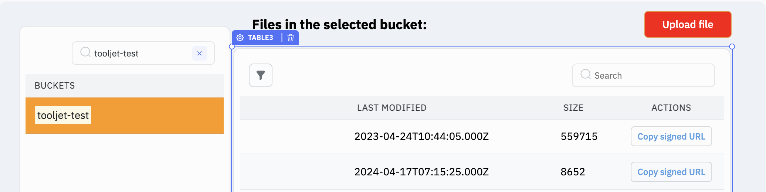Click the Upload file button

point(688,24)
